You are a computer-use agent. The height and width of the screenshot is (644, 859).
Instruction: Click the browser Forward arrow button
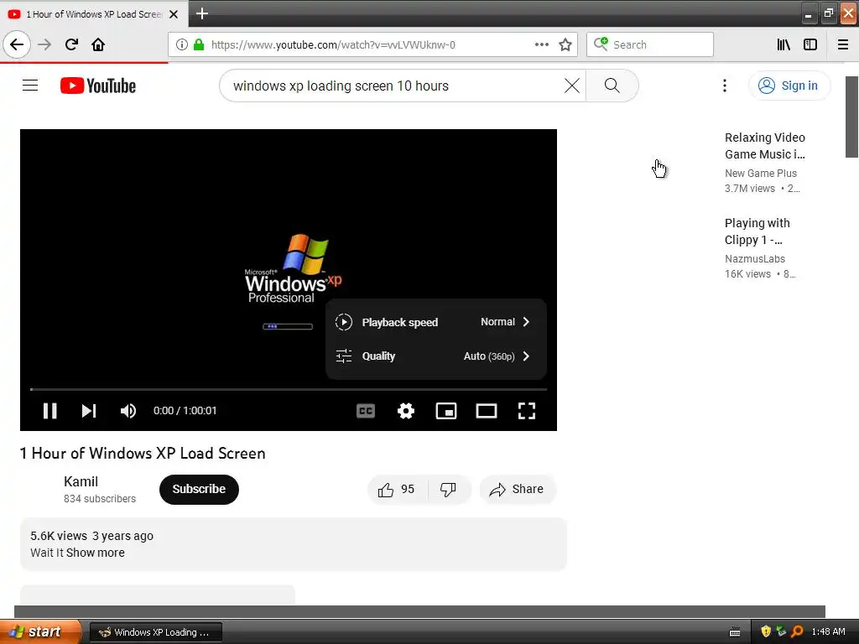[44, 44]
